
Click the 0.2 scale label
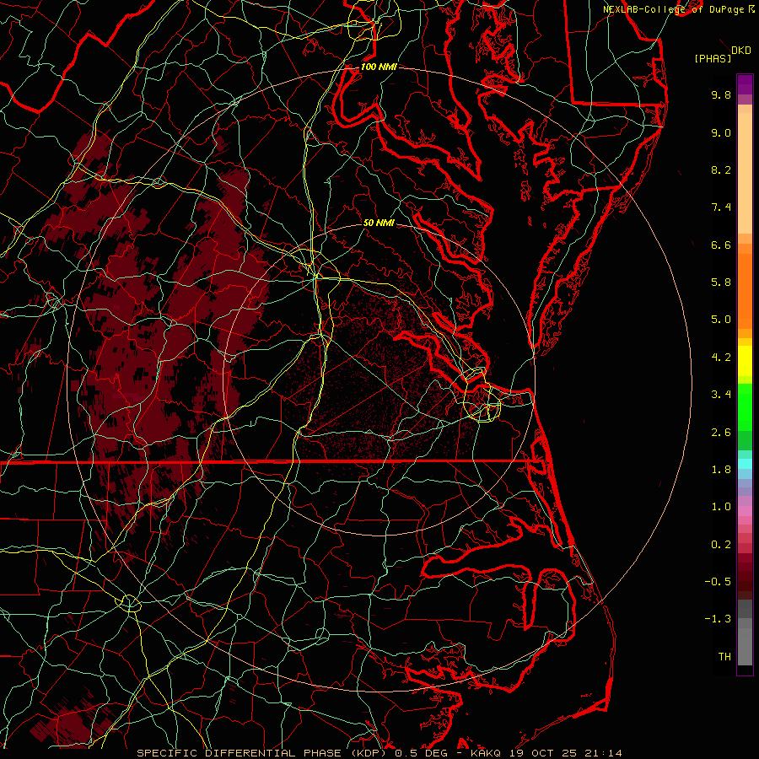[x=721, y=545]
